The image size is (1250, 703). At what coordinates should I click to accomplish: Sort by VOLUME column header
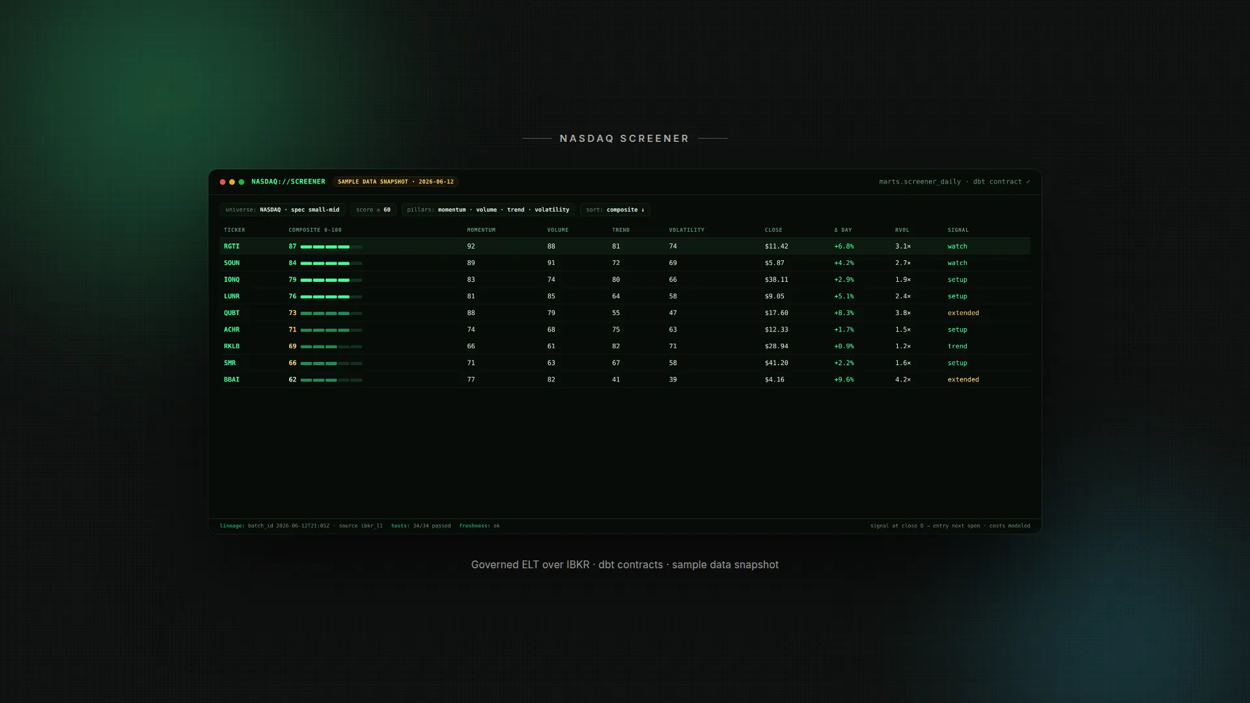pos(558,230)
